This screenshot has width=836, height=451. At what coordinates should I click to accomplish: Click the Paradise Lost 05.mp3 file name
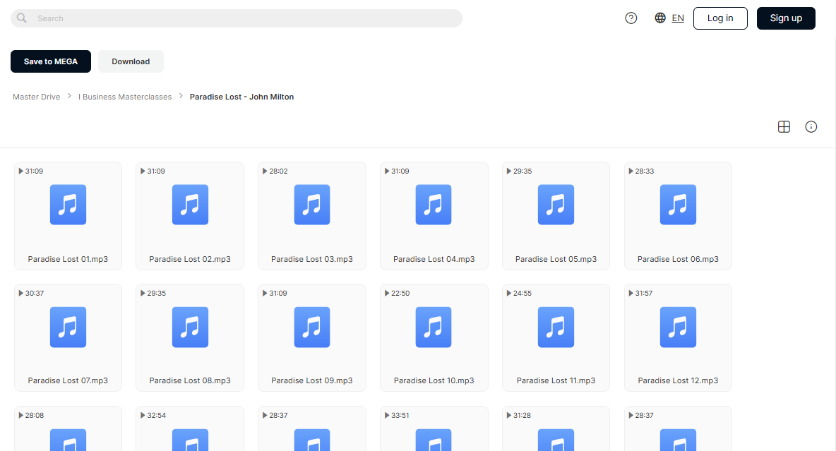tap(556, 259)
